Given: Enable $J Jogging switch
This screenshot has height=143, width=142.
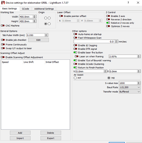Looking at the screenshot, I should pos(75,45).
